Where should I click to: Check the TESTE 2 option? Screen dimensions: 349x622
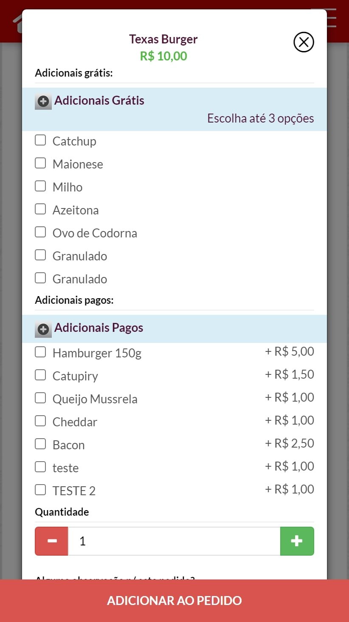tap(40, 490)
